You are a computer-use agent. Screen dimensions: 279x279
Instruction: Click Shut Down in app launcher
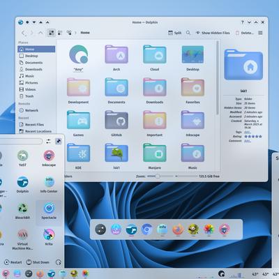point(38,262)
